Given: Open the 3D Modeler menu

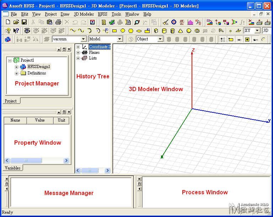Looking at the screenshot, I should [84, 14].
